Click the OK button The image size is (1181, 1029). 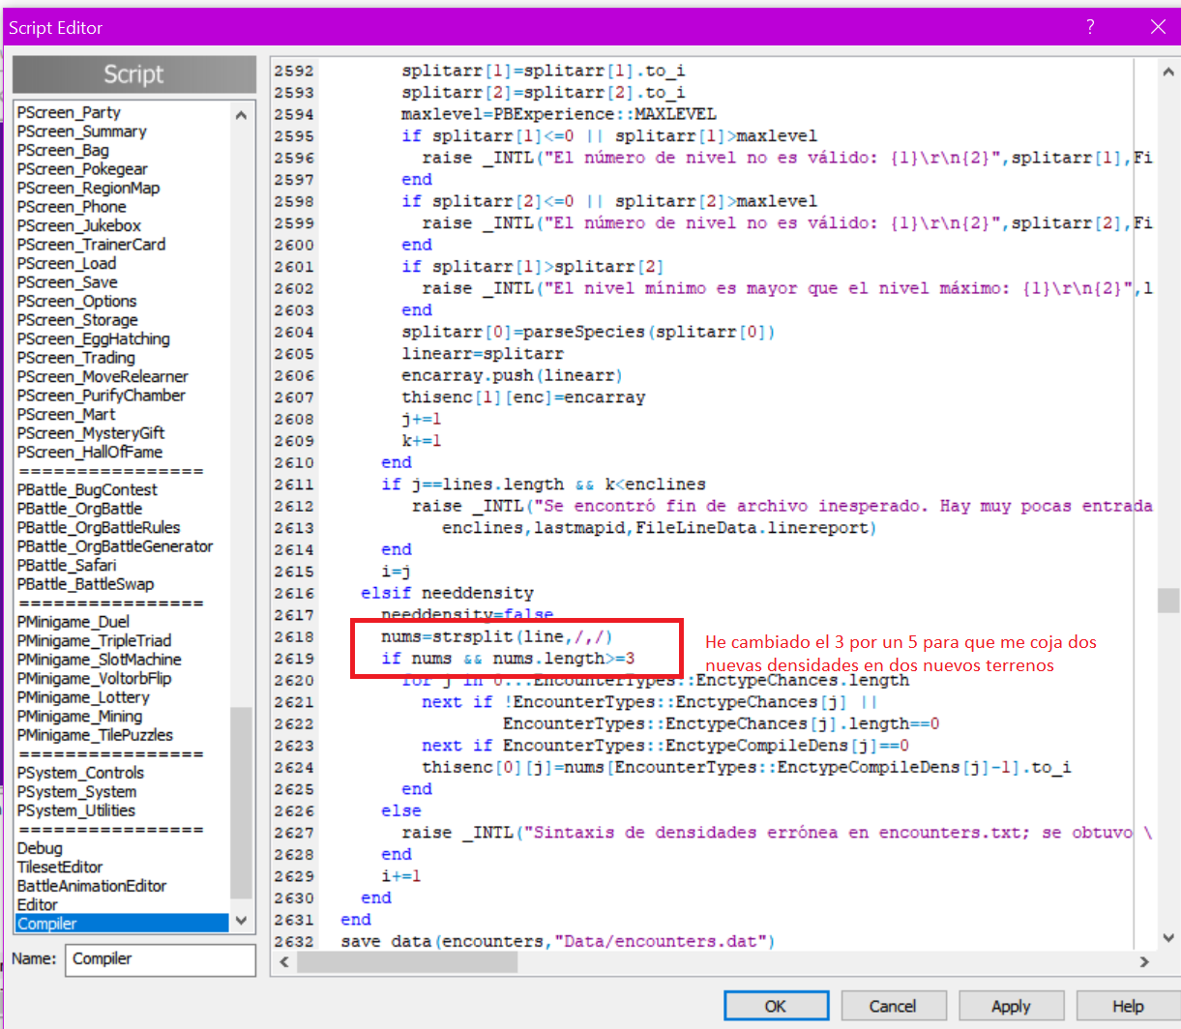coord(775,1006)
